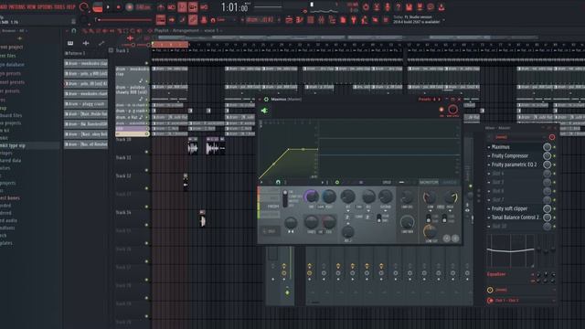The width and height of the screenshot is (585, 329).
Task: Click the song position slider in toolbar
Action: (x=124, y=19)
